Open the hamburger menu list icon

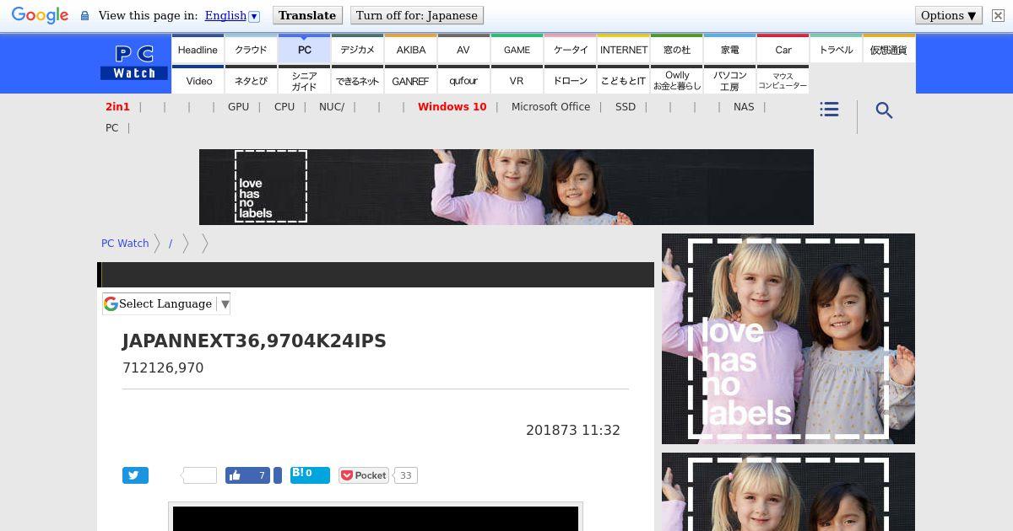pos(829,110)
